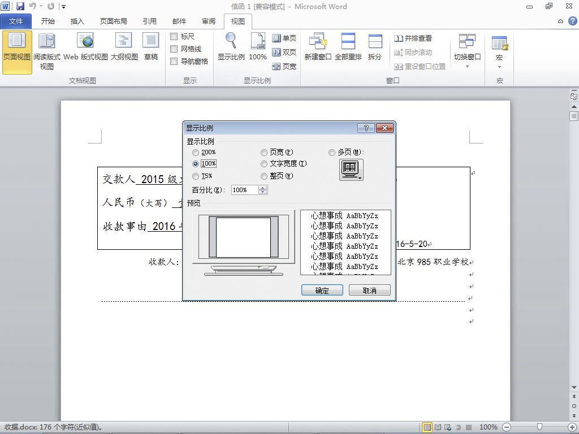Switch to Home (开始) tab
579x434 pixels.
click(x=47, y=21)
